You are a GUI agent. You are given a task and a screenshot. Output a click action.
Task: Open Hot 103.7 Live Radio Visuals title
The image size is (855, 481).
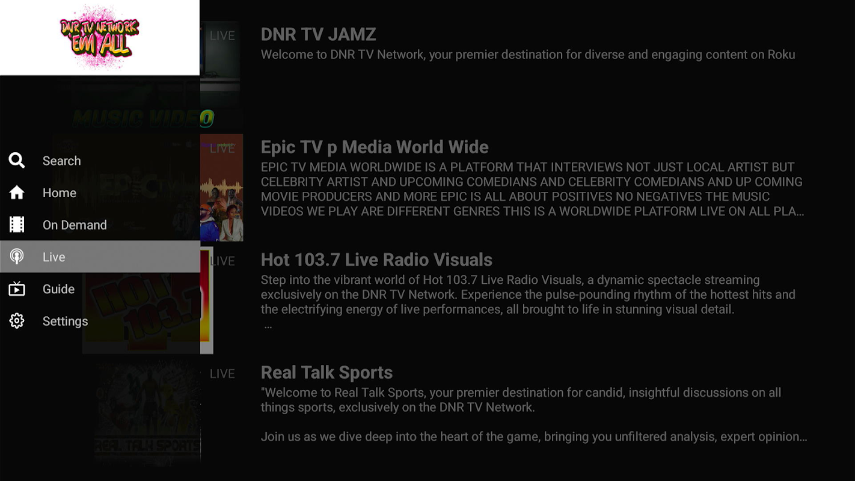(376, 260)
